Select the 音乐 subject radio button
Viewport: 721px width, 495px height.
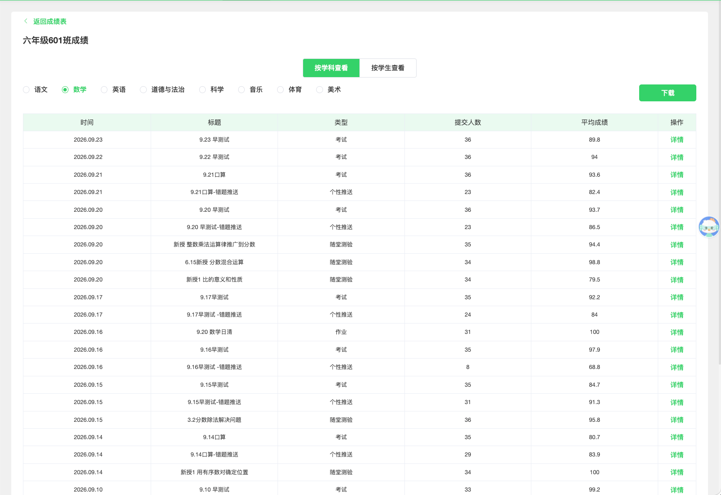[x=242, y=90]
